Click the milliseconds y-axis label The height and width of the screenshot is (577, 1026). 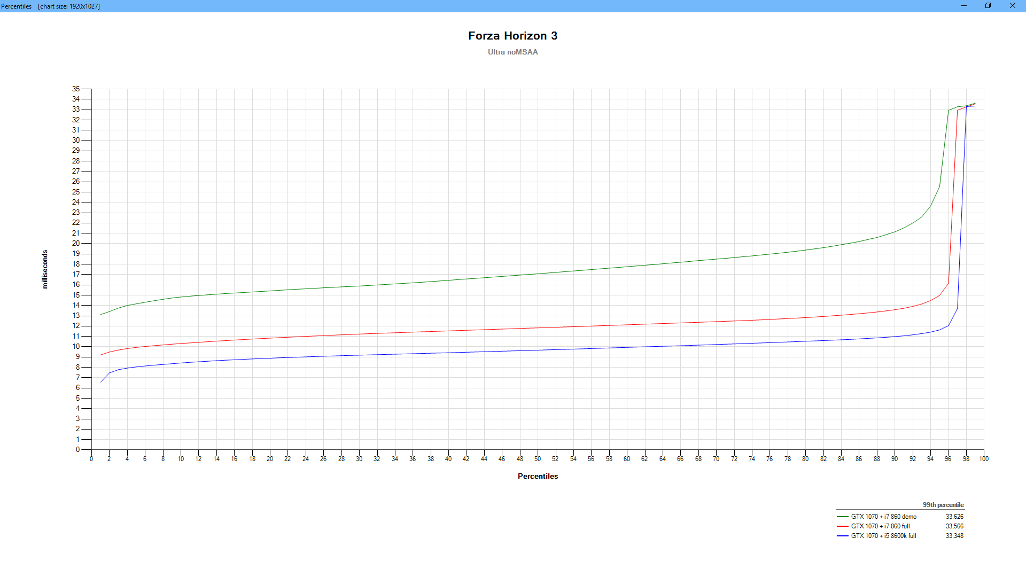point(45,269)
